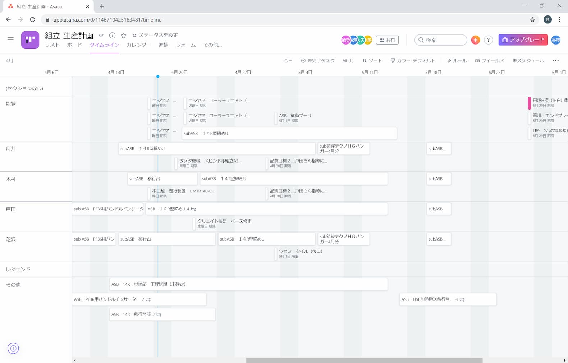568x363 pixels.
Task: Open the カラー: デフォルト dropdown
Action: click(413, 61)
